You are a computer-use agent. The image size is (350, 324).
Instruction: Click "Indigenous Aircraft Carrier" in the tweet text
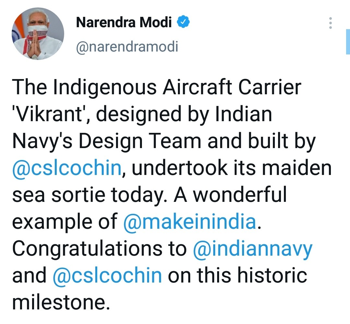pos(178,88)
